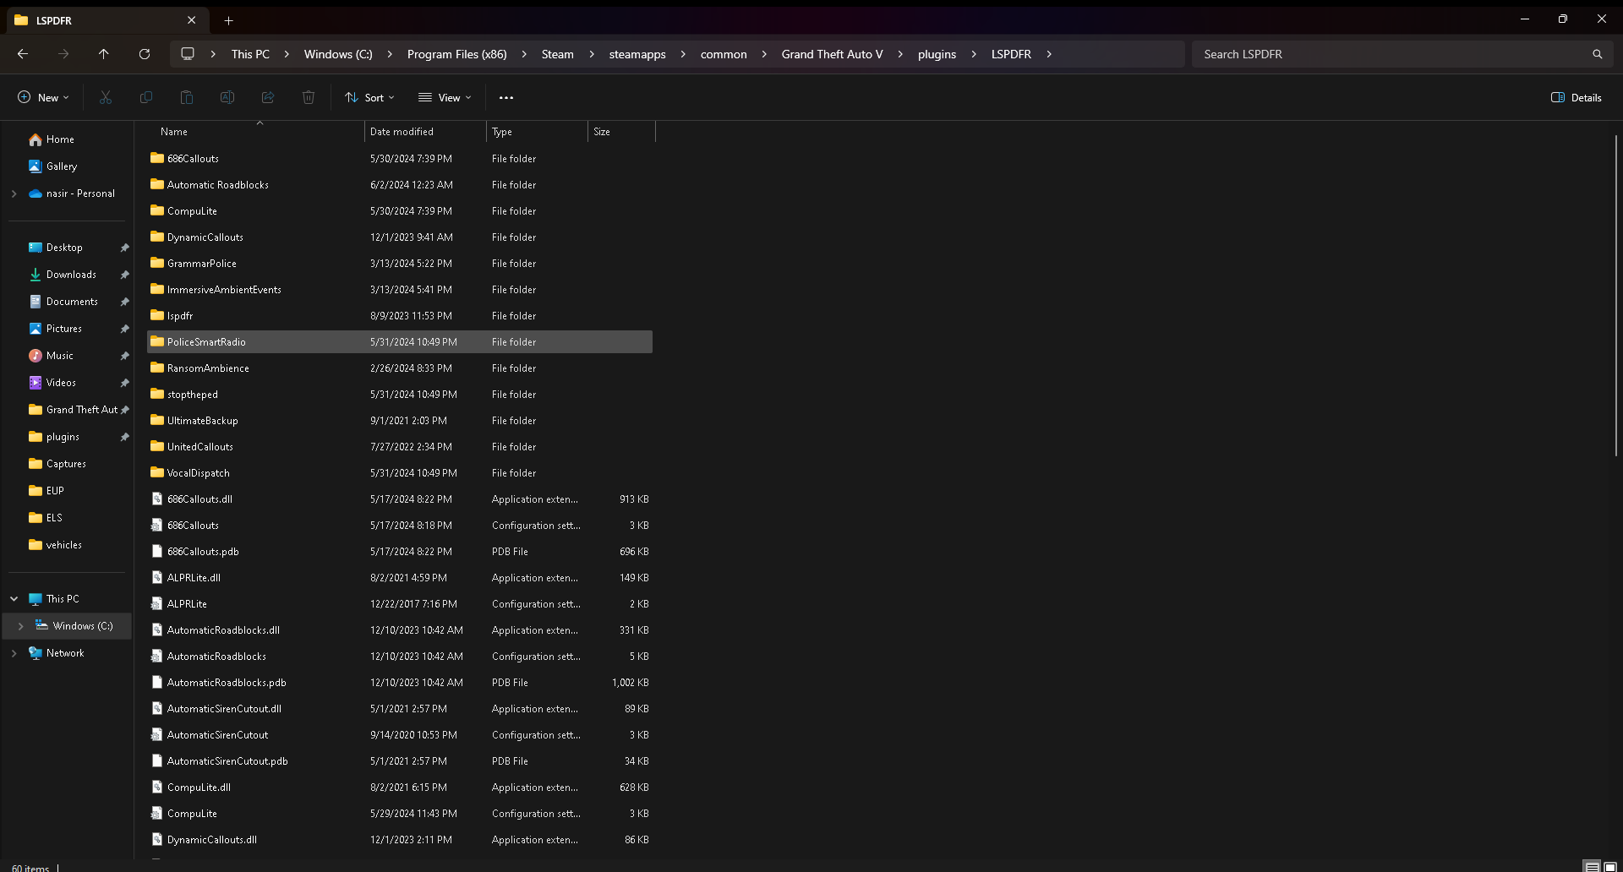Image resolution: width=1623 pixels, height=872 pixels.
Task: Click the Rename toolbar icon
Action: point(227,98)
